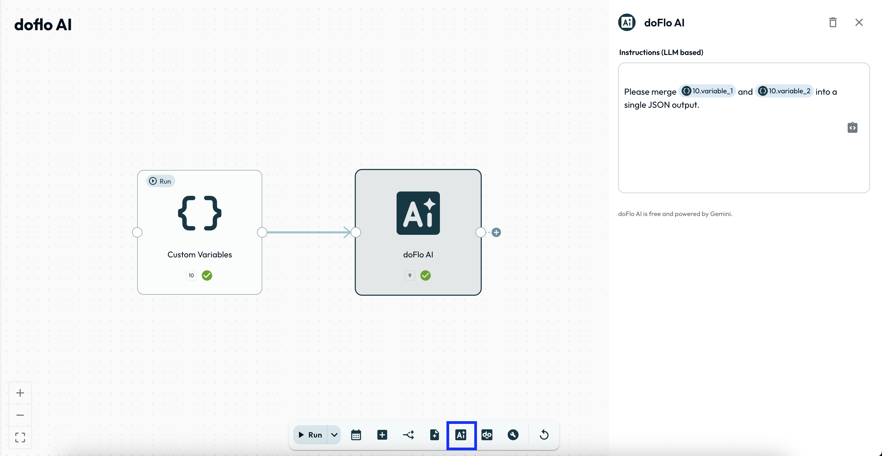Click the 'doFlo AI' node label on canvas
This screenshot has width=882, height=456.
click(418, 255)
